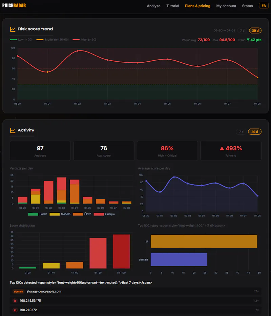Click the 07-03 bar in Verdicts per day
This screenshot has width=271, height=316.
[x=62, y=190]
